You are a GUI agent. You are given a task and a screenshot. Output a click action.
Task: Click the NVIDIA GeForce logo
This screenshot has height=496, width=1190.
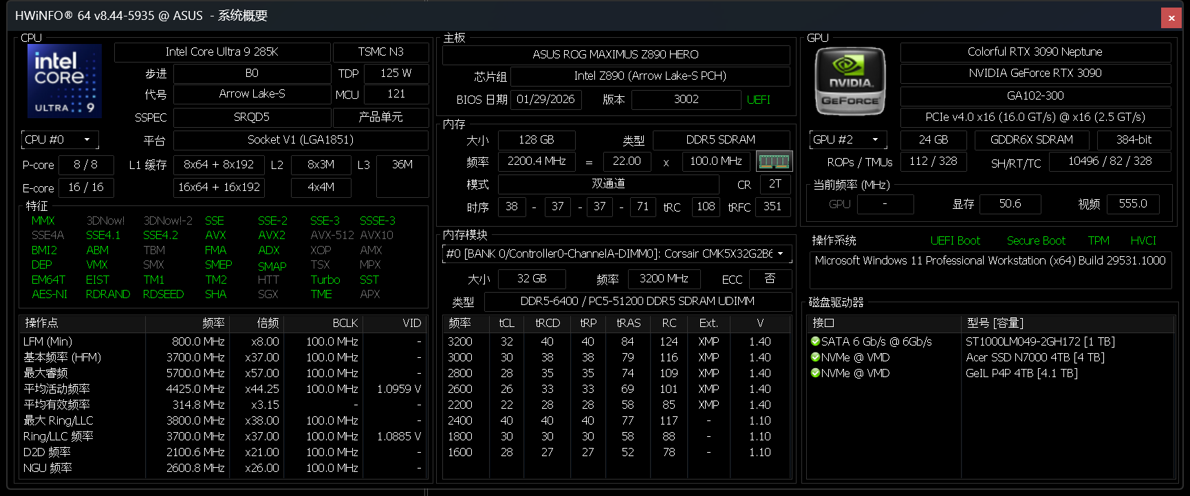coord(850,81)
